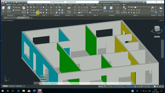165x93 pixels.
Task: Use the Presspull tool
Action: [x=16, y=10]
